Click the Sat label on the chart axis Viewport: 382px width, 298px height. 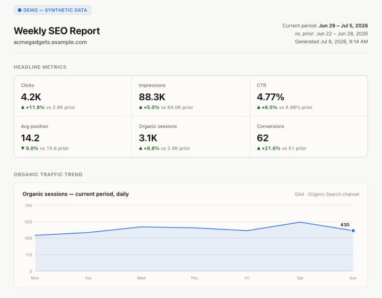click(300, 278)
